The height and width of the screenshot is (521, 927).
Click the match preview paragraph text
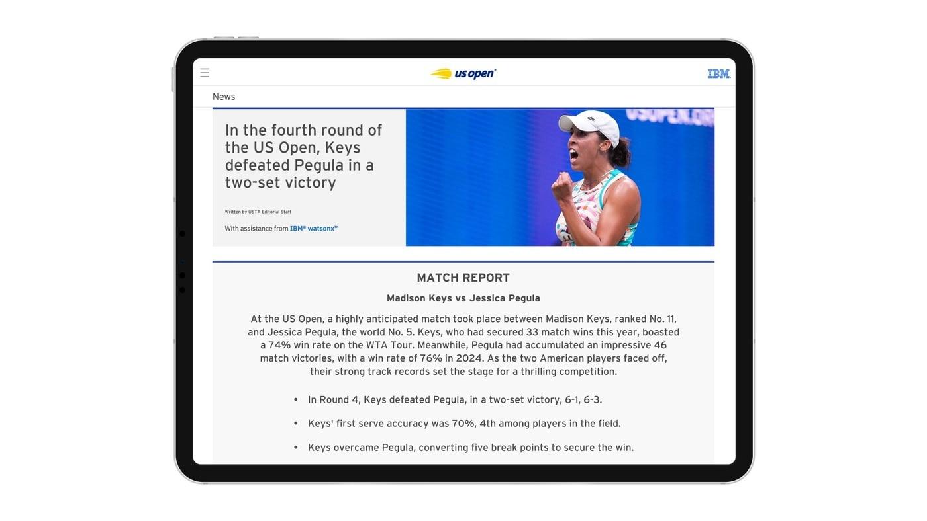(463, 345)
